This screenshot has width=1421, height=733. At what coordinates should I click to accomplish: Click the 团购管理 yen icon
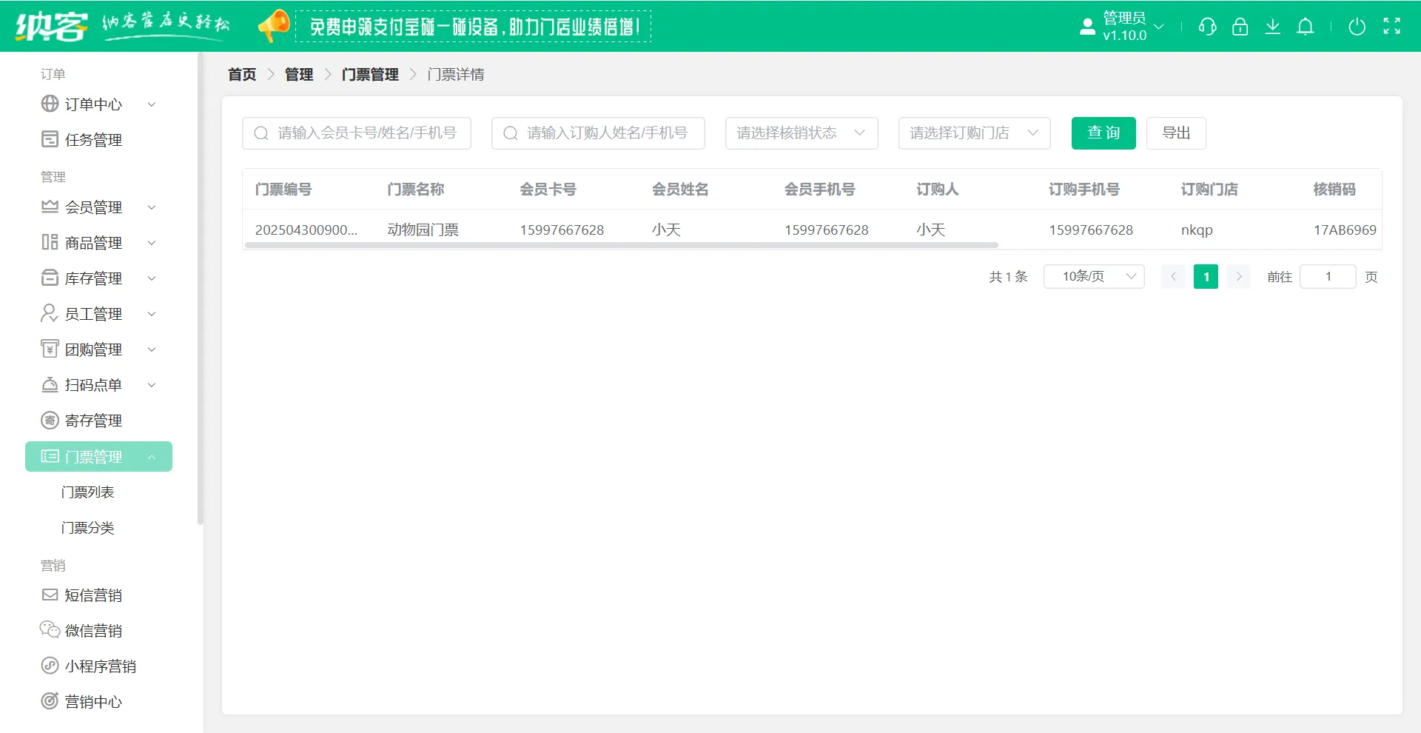click(50, 349)
